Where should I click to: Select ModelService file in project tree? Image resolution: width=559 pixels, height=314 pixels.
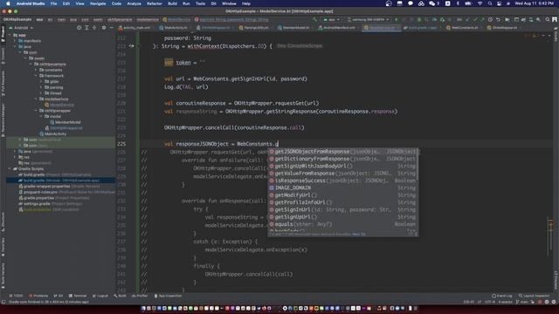pos(59,105)
